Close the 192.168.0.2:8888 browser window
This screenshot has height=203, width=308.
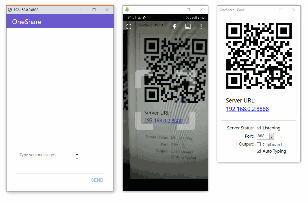pos(107,10)
